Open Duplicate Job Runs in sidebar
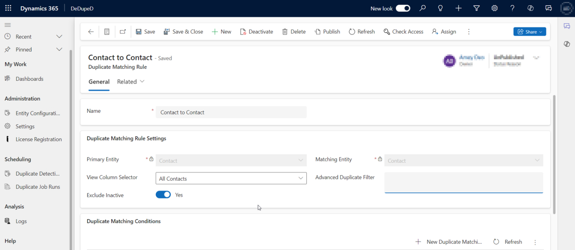Image resolution: width=575 pixels, height=250 pixels. pos(37,187)
